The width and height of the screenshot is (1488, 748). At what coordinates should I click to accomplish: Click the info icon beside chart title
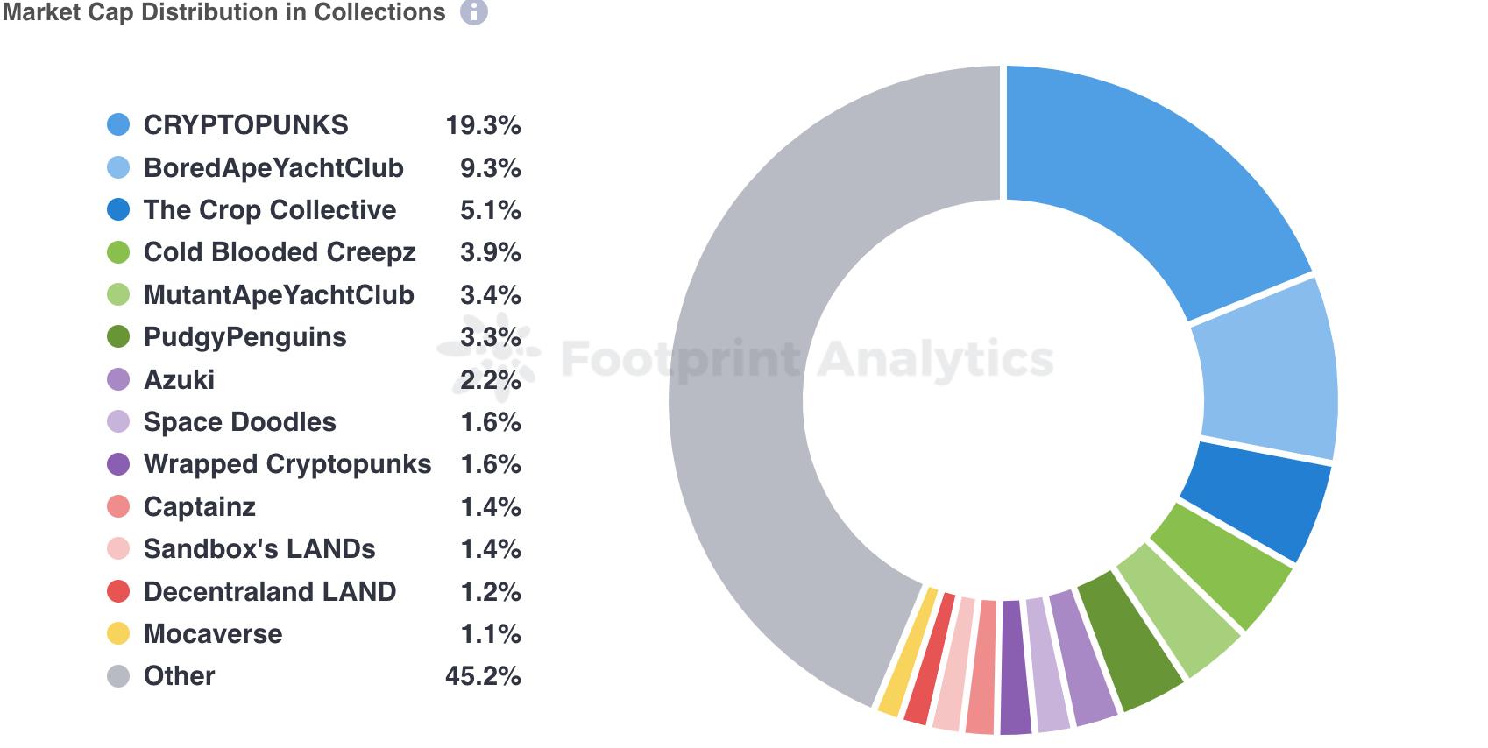point(473,12)
